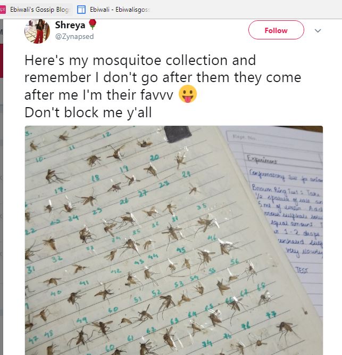The width and height of the screenshot is (342, 355).
Task: Click the Shreya display name
Action: coord(69,25)
